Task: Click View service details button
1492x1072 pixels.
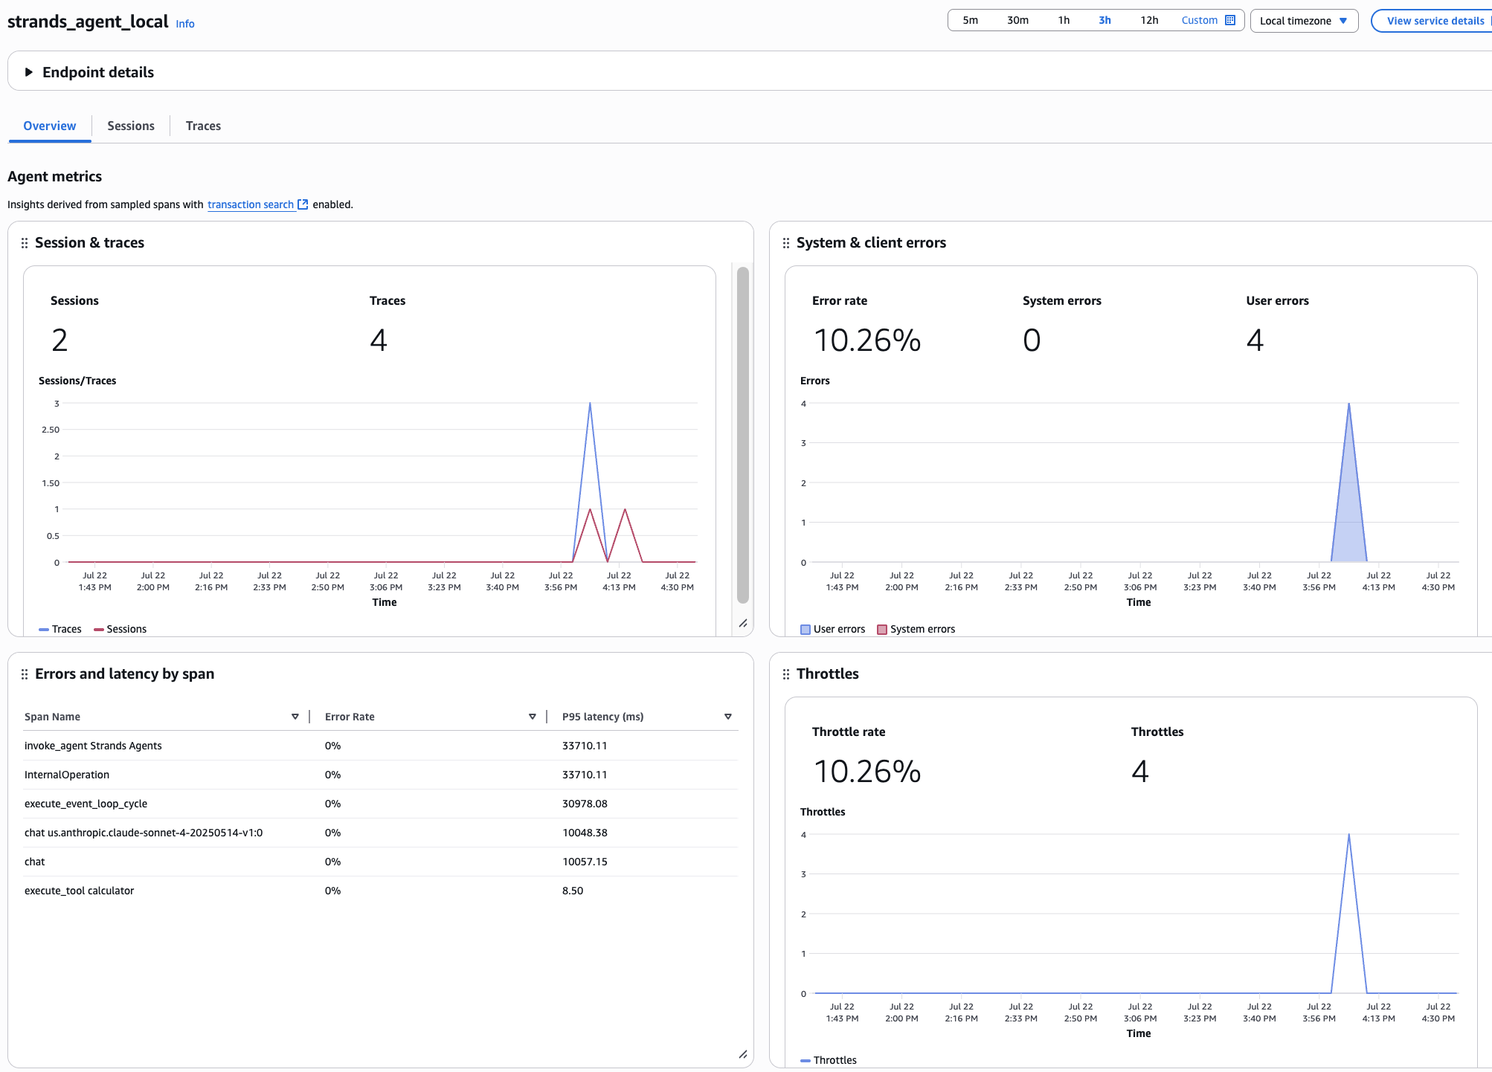Action: coord(1434,21)
